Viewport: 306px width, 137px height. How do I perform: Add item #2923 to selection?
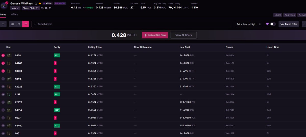pos(3,87)
